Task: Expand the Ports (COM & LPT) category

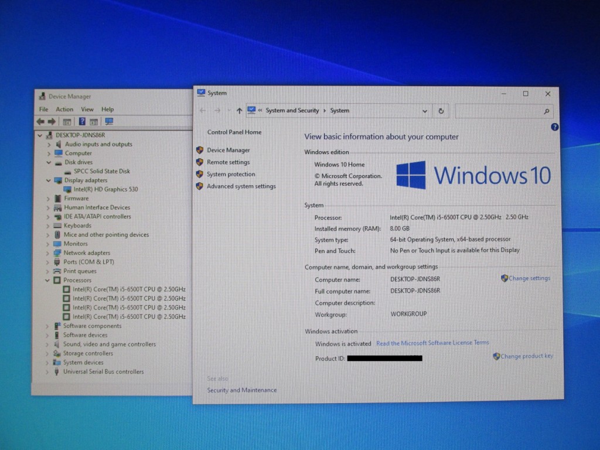Action: pos(48,262)
